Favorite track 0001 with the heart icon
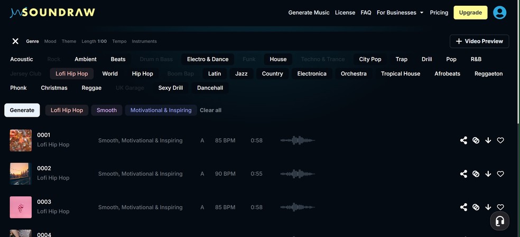The width and height of the screenshot is (520, 237). [500, 140]
